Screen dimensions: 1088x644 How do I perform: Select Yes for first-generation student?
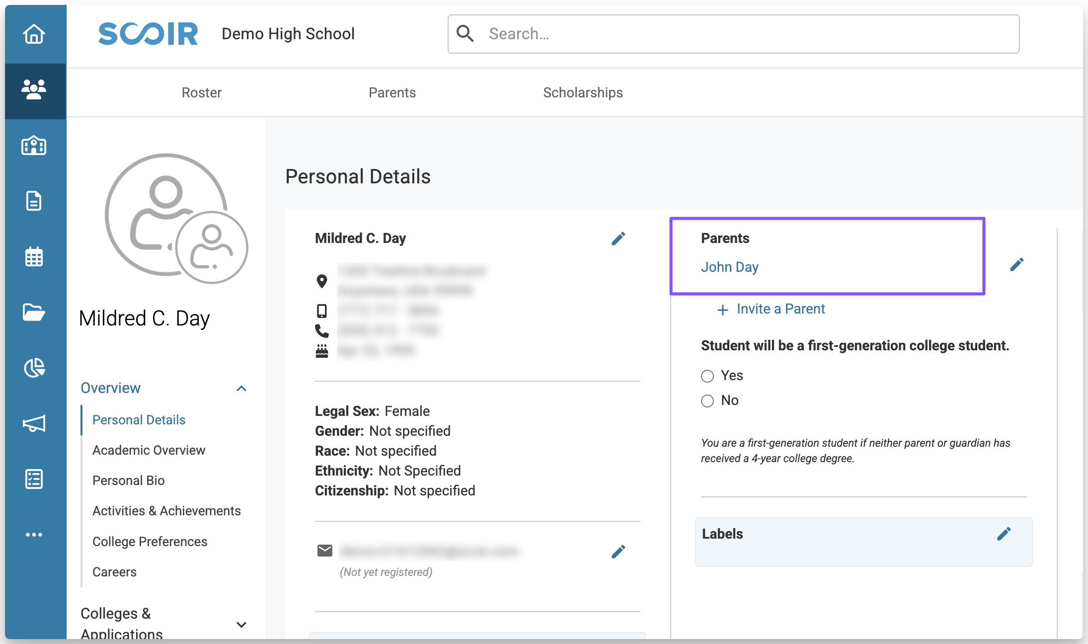707,376
